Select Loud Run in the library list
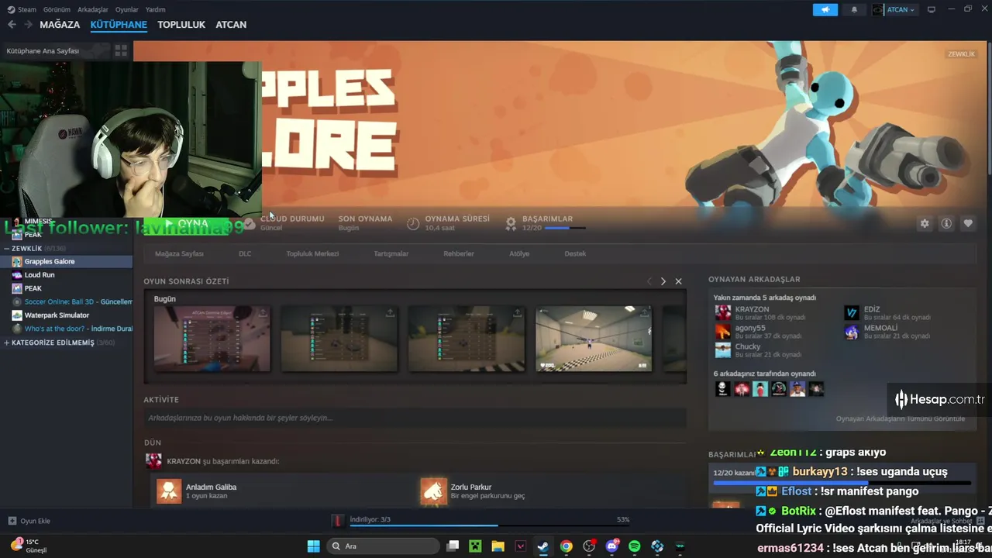 pos(67,275)
